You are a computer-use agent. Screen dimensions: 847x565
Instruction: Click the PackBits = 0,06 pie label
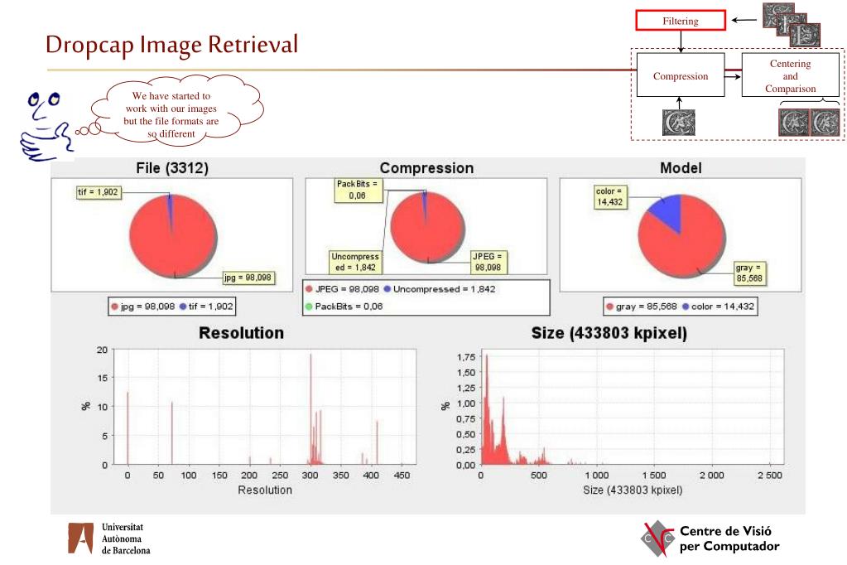tap(358, 190)
